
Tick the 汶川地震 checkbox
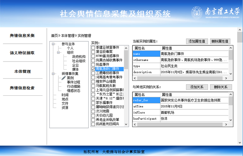93,111
